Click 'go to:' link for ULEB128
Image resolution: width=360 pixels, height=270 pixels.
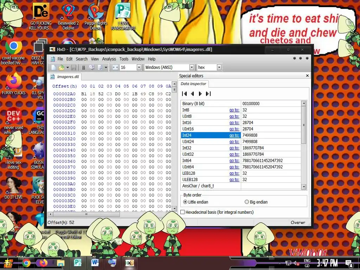click(234, 180)
